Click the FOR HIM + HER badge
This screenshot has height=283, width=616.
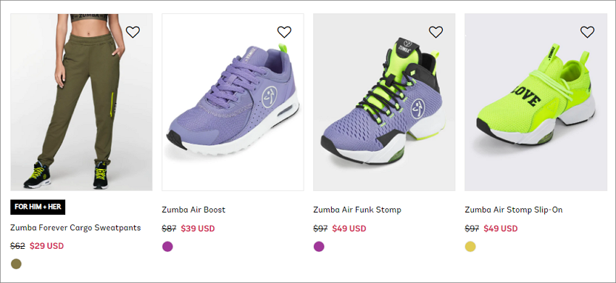click(38, 207)
